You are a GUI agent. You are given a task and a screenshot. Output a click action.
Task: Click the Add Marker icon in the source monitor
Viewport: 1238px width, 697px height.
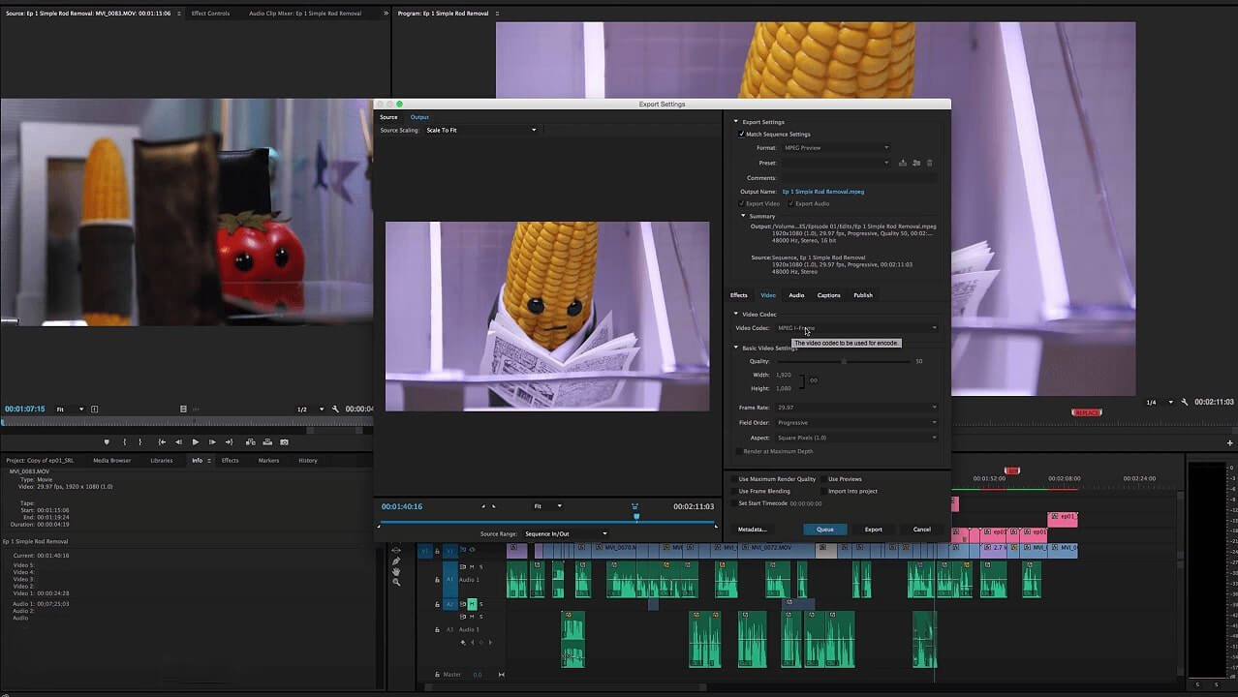click(x=107, y=441)
